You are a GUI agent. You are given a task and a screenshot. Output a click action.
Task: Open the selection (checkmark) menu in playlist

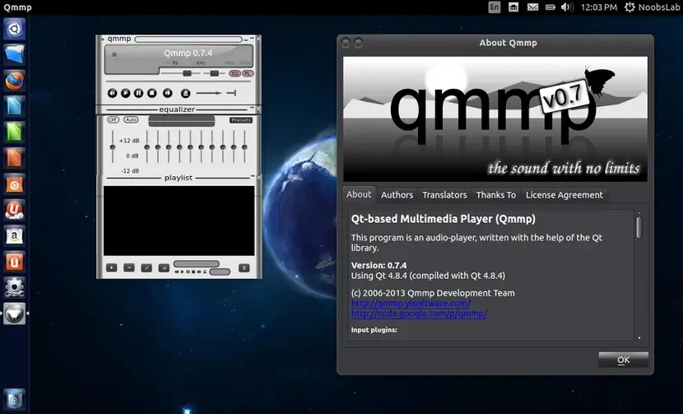pos(146,267)
